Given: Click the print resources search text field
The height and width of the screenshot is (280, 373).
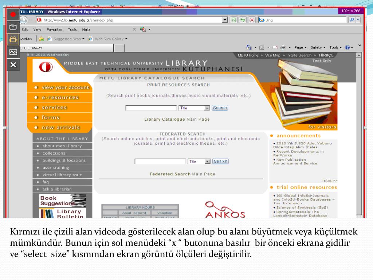Looking at the screenshot, I should (x=151, y=108).
